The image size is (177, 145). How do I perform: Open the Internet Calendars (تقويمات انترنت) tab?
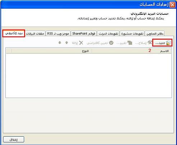point(108,34)
